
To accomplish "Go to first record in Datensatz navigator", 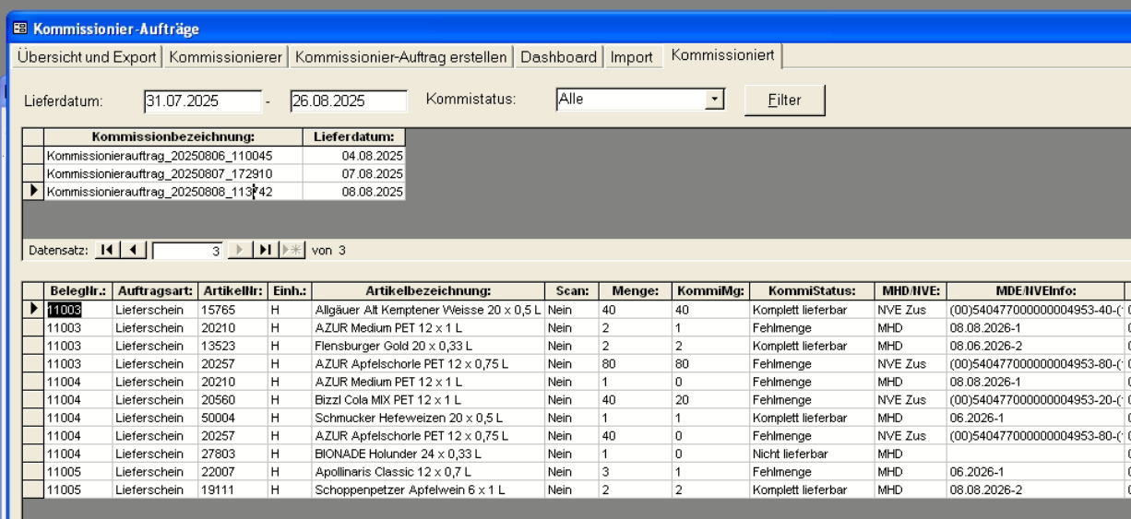I will point(107,250).
